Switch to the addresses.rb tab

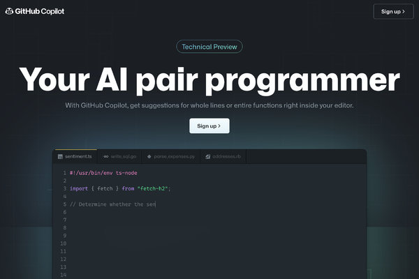pos(223,156)
